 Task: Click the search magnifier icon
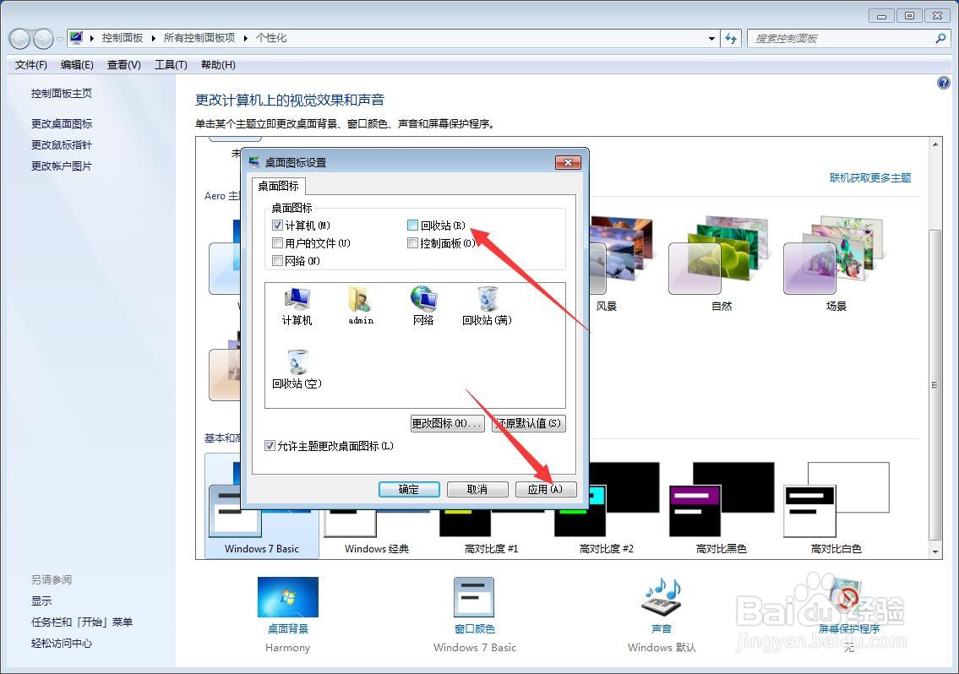point(940,39)
